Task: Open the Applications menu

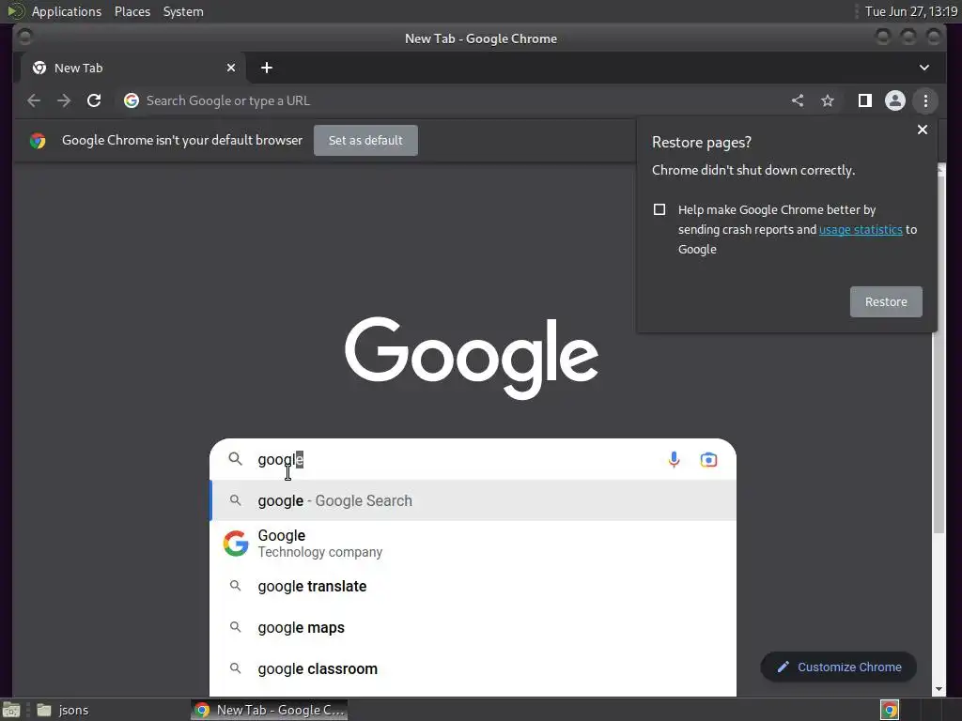Action: coord(67,11)
